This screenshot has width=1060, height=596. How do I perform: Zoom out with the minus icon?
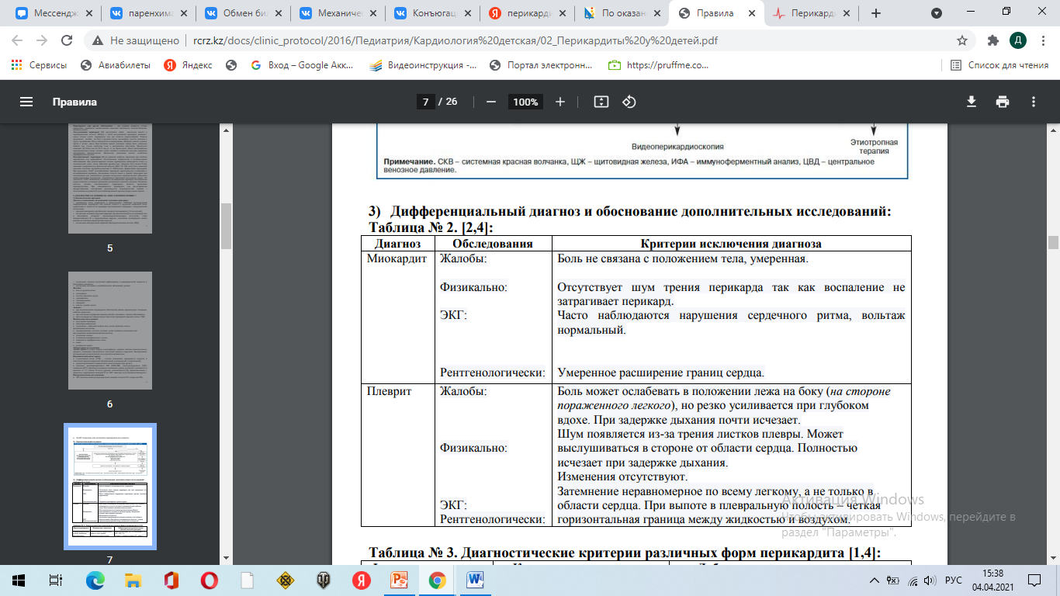pos(490,102)
